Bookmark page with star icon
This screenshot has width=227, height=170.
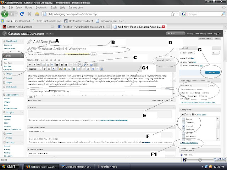[173, 14]
